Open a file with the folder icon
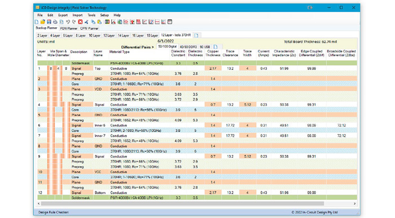This screenshot has height=218, width=395. tap(43, 22)
